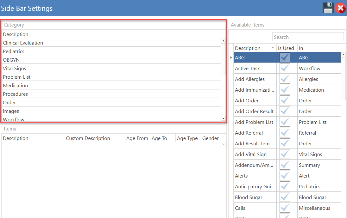Click Age From column header
347x218 pixels.
[x=137, y=138]
